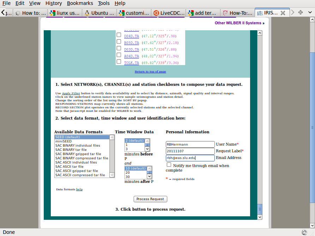Select SEED (default) data format
This screenshot has width=315, height=236.
click(x=82, y=137)
